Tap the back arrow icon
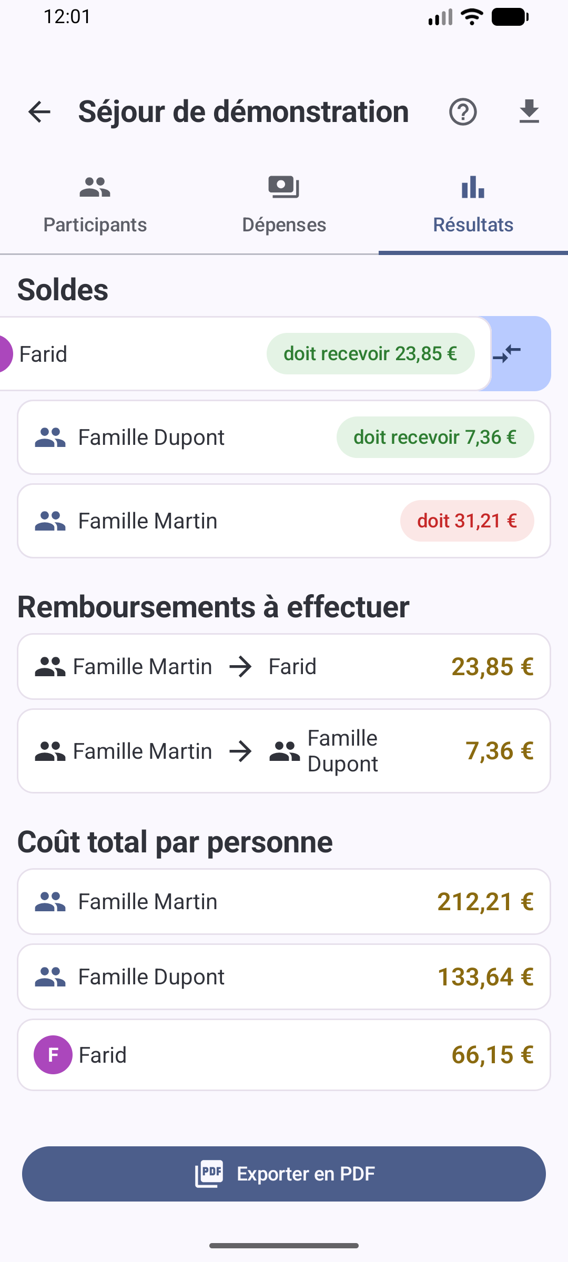The image size is (568, 1262). (x=39, y=112)
